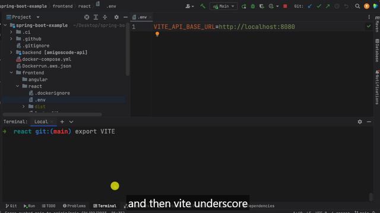
Task: Expand the .github folder
Action: pos(11,39)
